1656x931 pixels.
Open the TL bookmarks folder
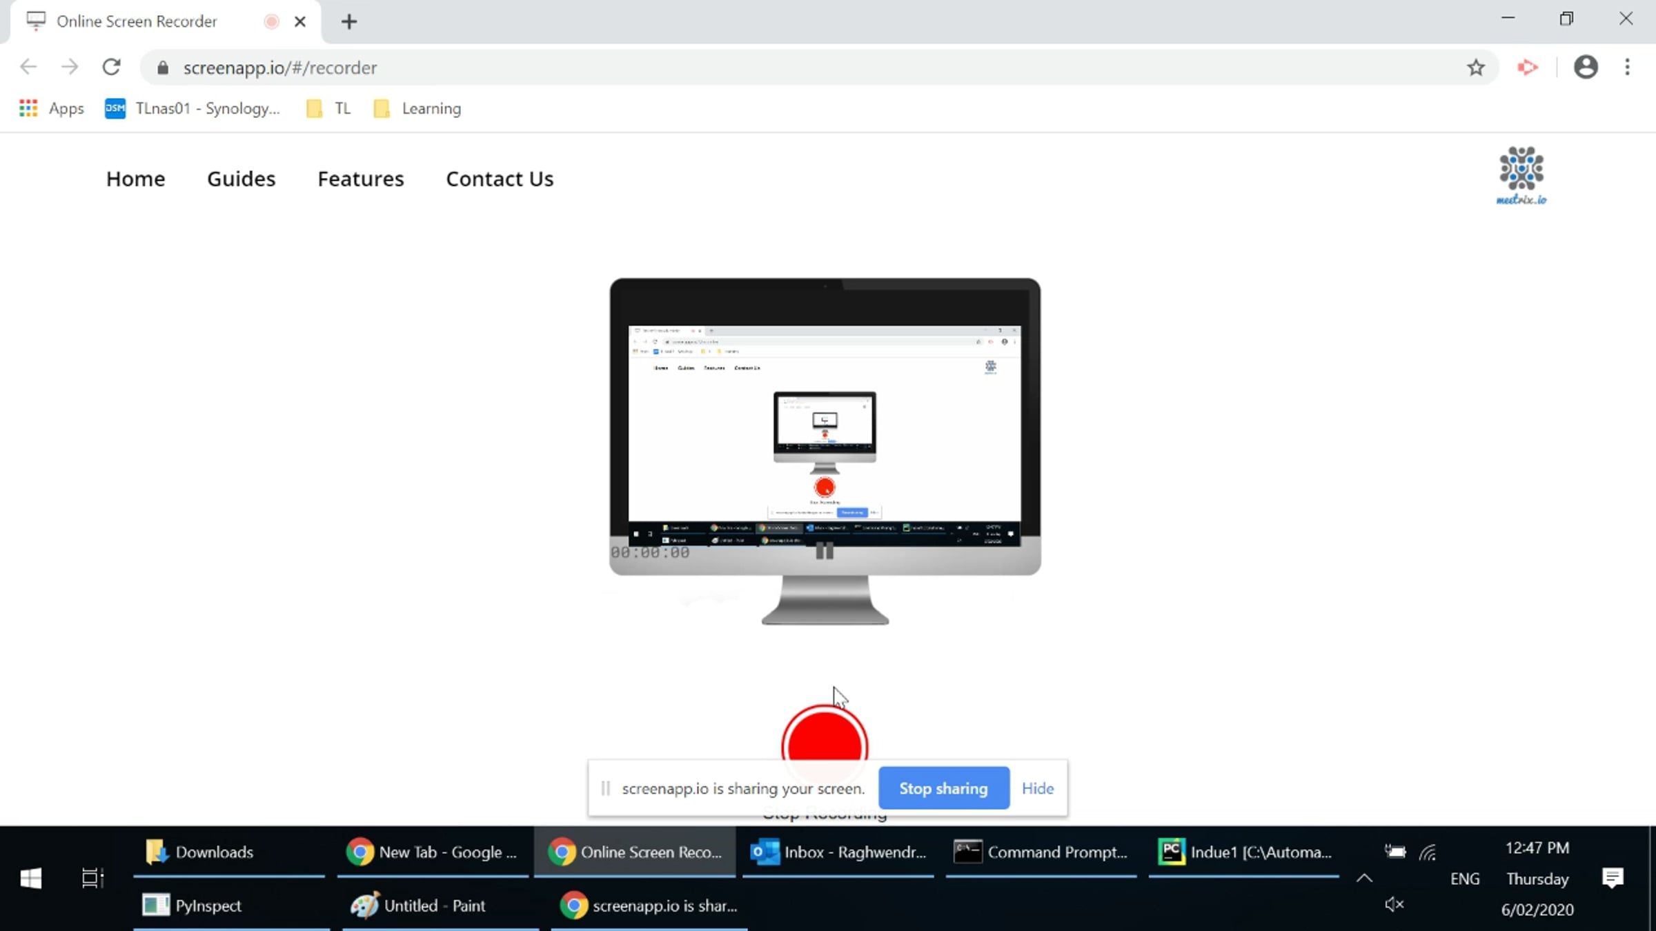tap(328, 108)
